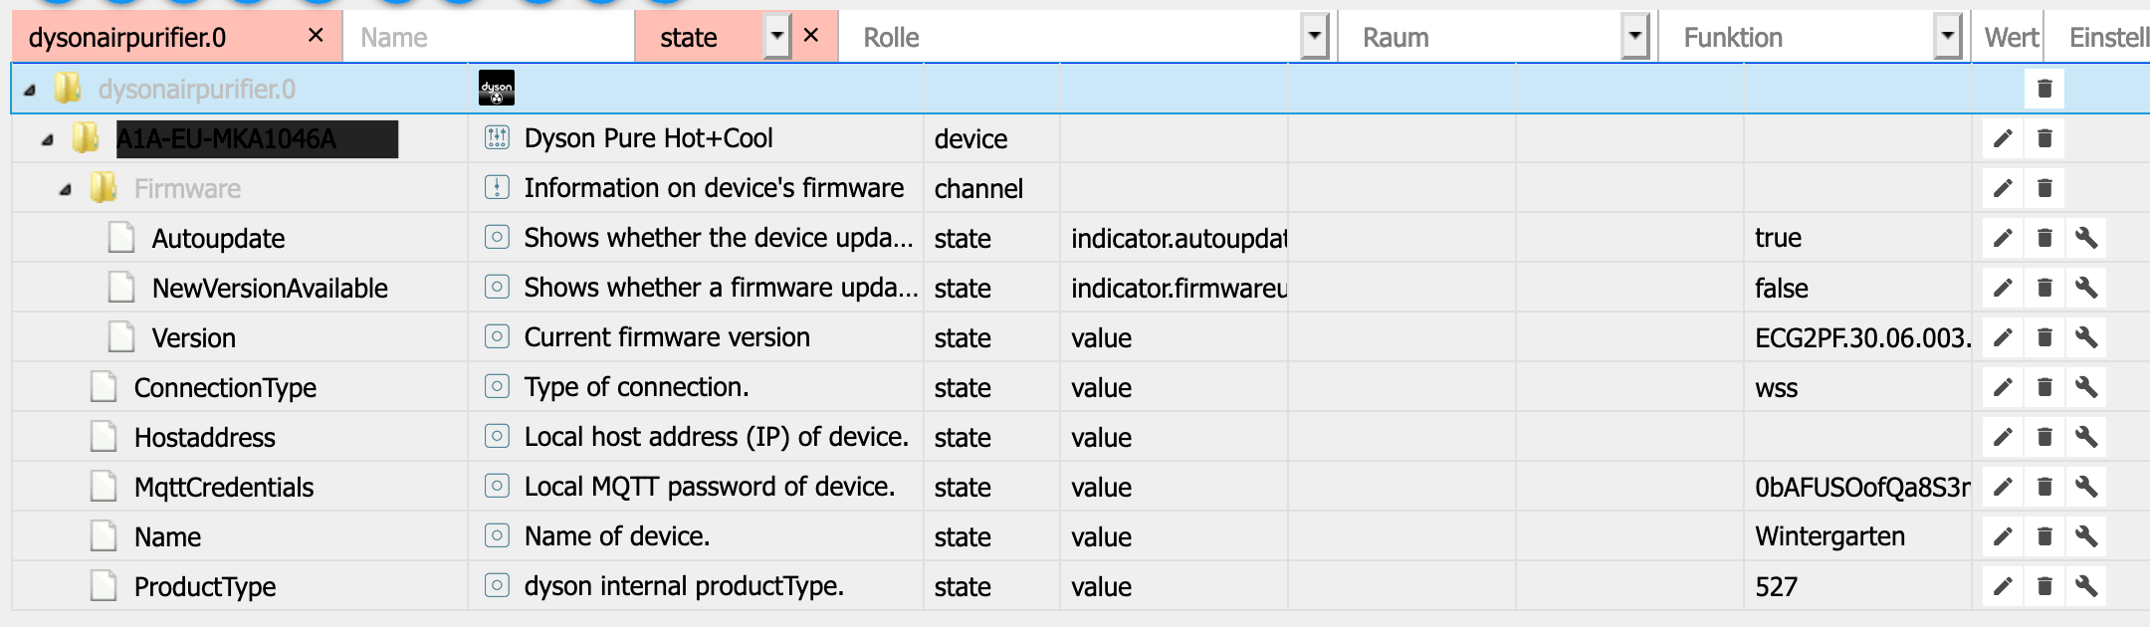Collapse the Firmware folder
The height and width of the screenshot is (627, 2150).
click(x=65, y=190)
